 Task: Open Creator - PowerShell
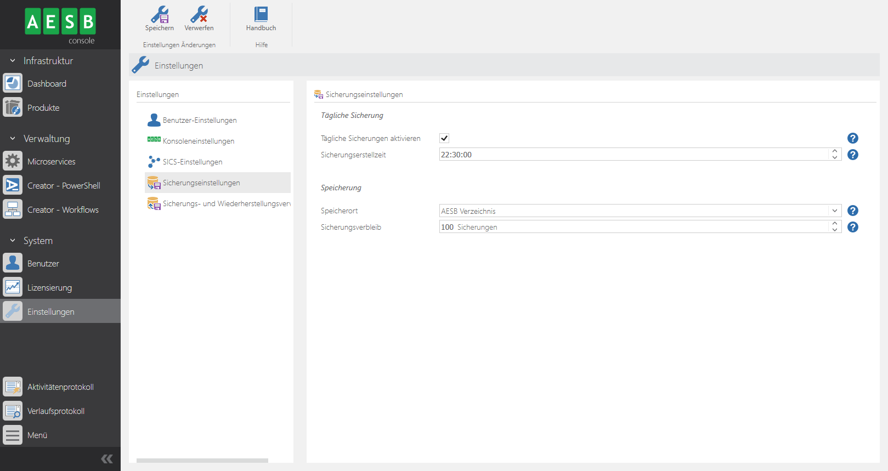tap(64, 186)
